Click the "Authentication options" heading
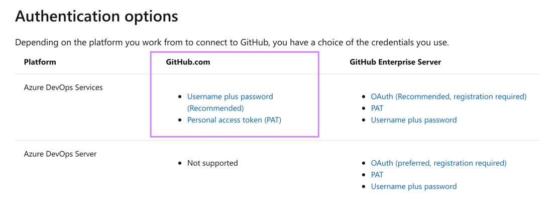552x213 pixels. point(96,16)
